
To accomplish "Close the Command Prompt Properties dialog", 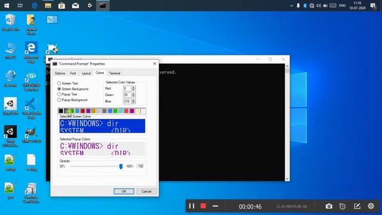I will (155, 64).
